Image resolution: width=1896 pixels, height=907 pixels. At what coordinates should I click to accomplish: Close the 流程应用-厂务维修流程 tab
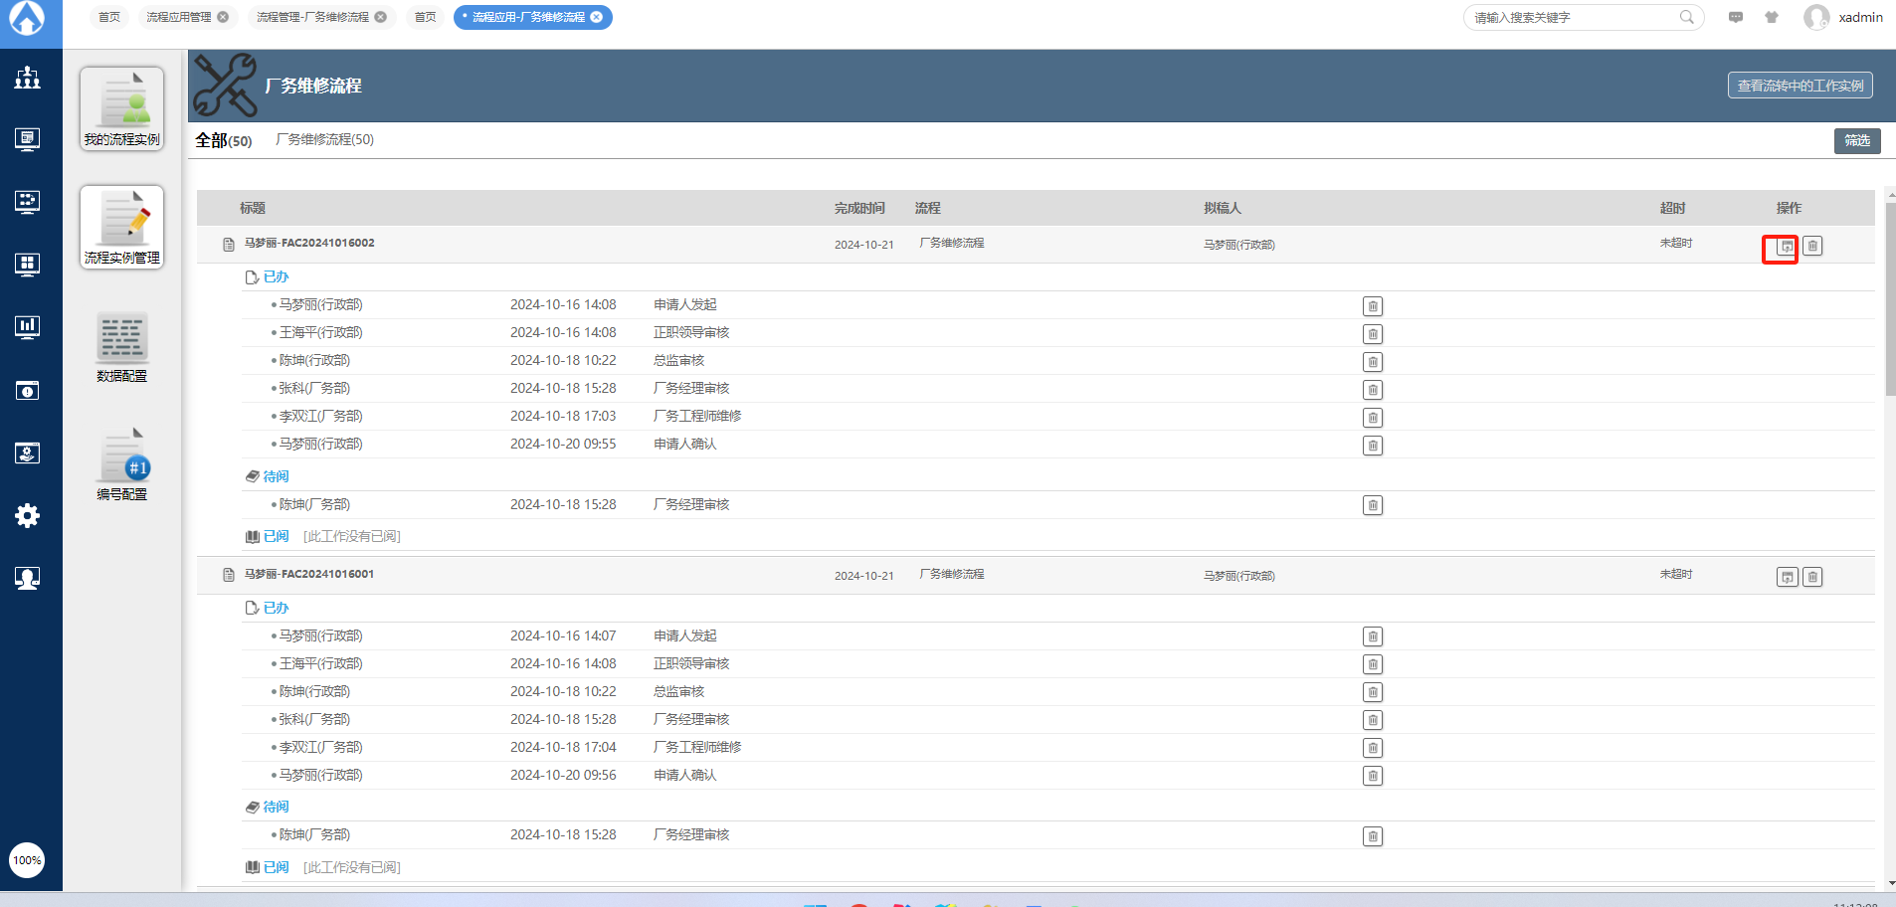pyautogui.click(x=597, y=17)
